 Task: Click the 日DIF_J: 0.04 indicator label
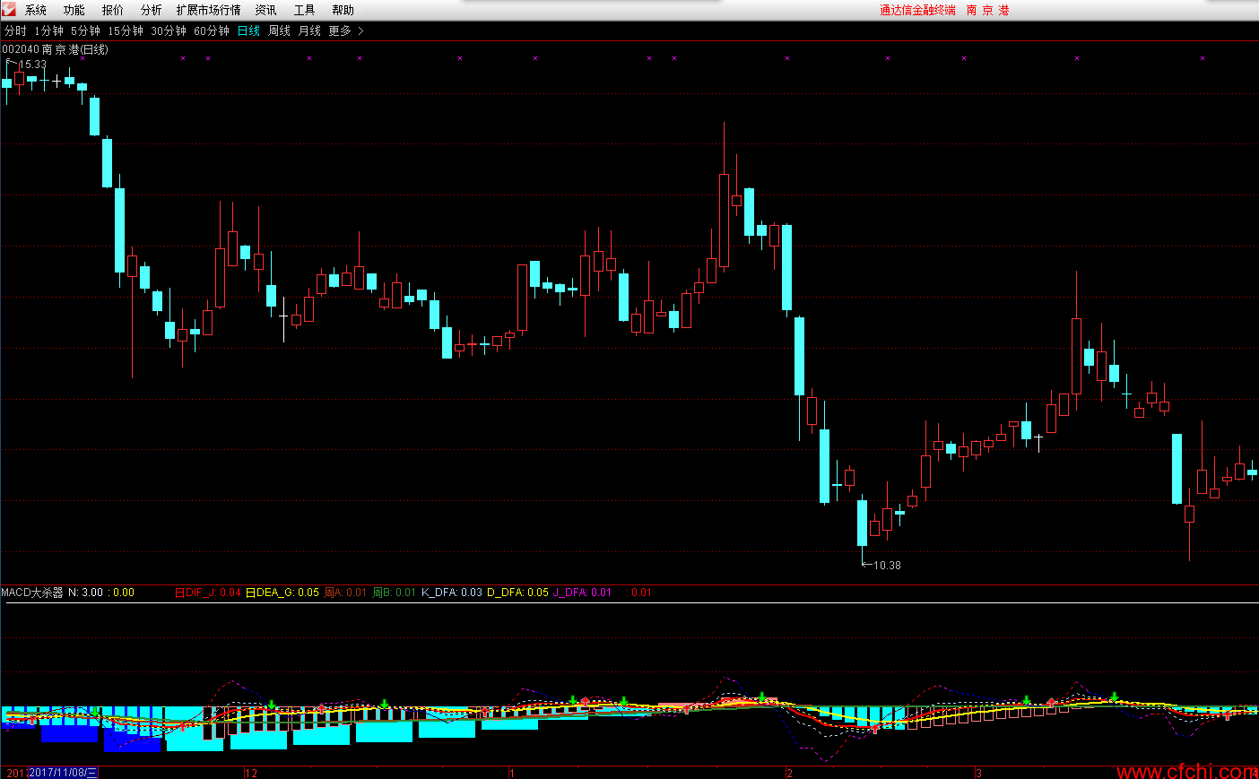(207, 593)
